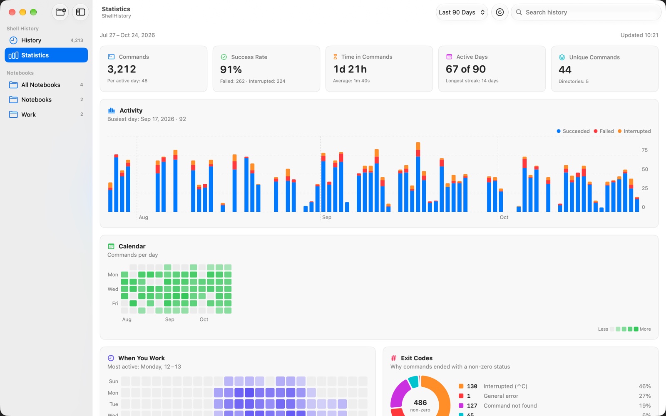Click the All Notebooks folder icon
The image size is (666, 416).
[13, 85]
